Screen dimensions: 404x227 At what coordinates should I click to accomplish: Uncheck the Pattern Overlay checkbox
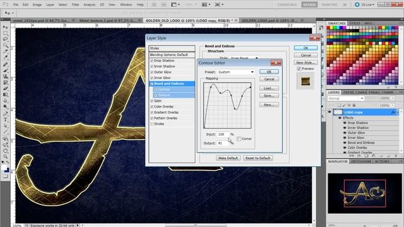tap(151, 118)
